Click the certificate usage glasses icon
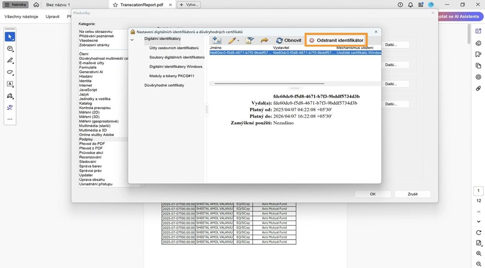This screenshot has width=485, height=268. point(250,40)
